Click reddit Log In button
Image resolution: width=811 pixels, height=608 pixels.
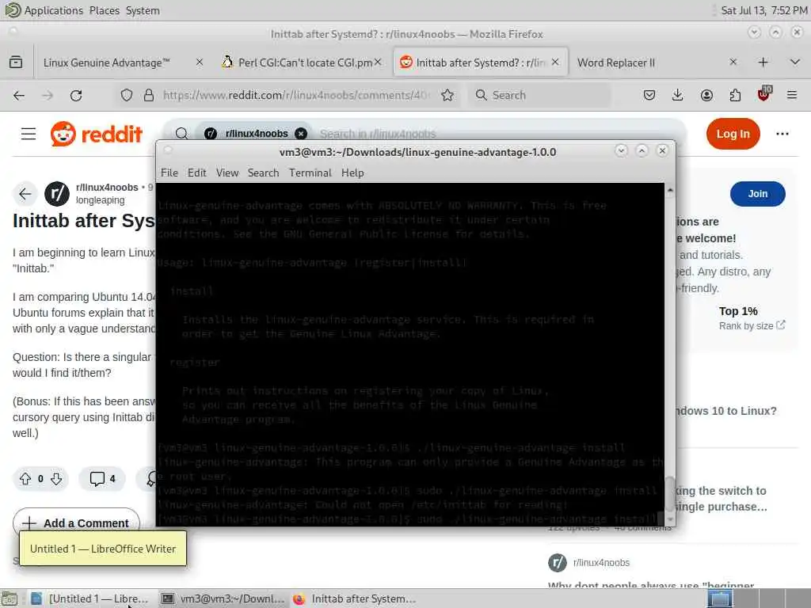pyautogui.click(x=733, y=134)
